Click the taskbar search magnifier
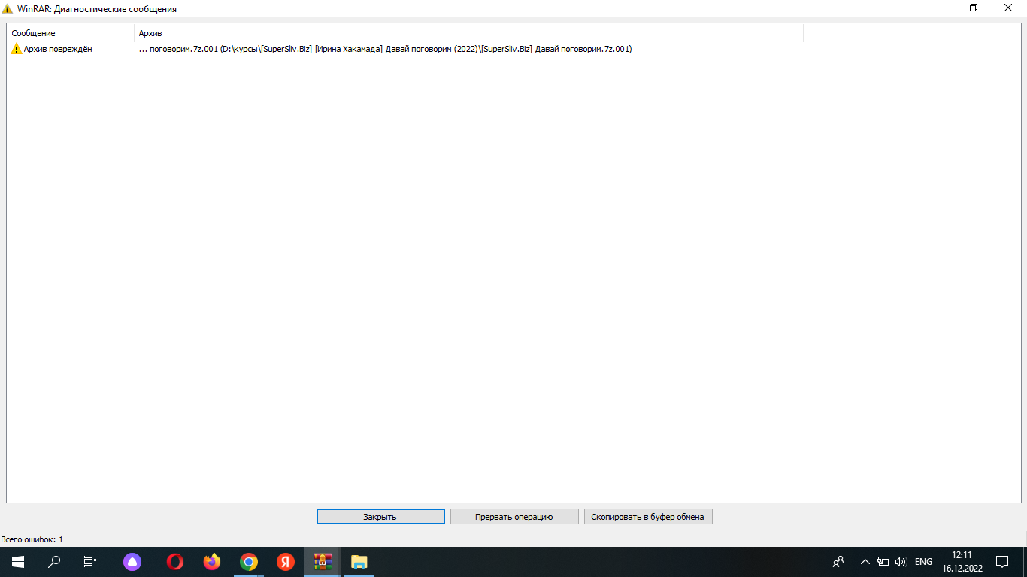1027x577 pixels. pyautogui.click(x=54, y=562)
